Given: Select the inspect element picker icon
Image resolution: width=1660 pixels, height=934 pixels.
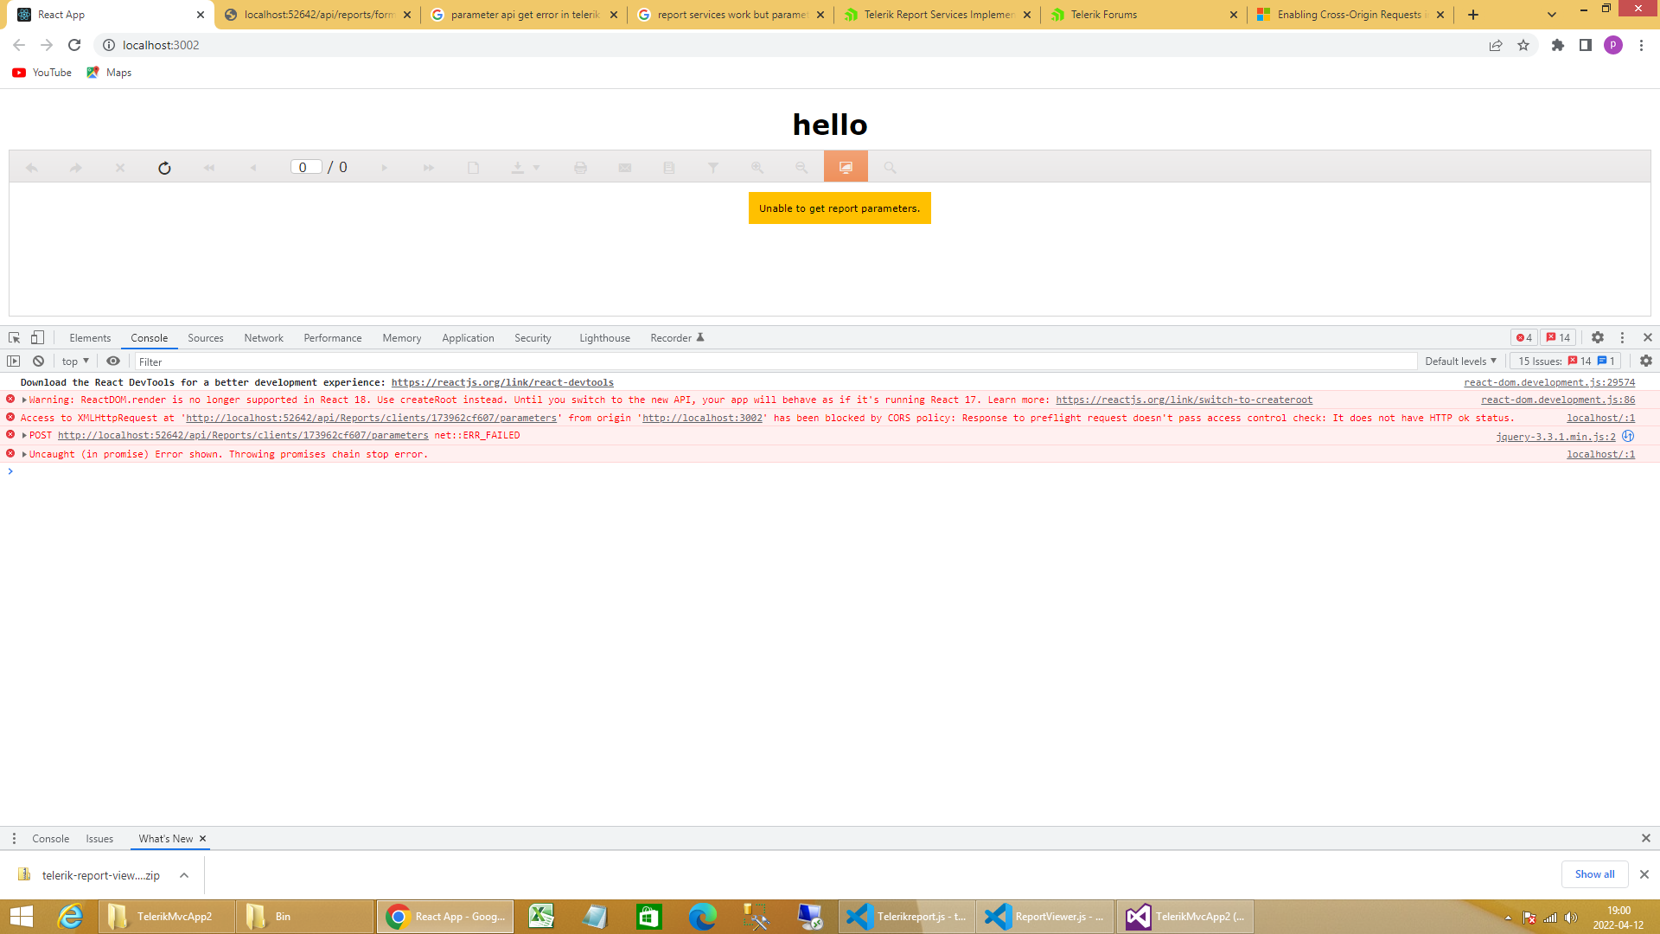Looking at the screenshot, I should click(x=14, y=338).
